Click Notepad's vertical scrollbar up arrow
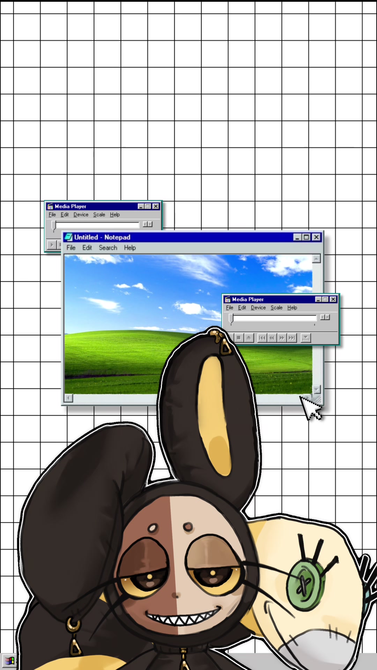 316,259
